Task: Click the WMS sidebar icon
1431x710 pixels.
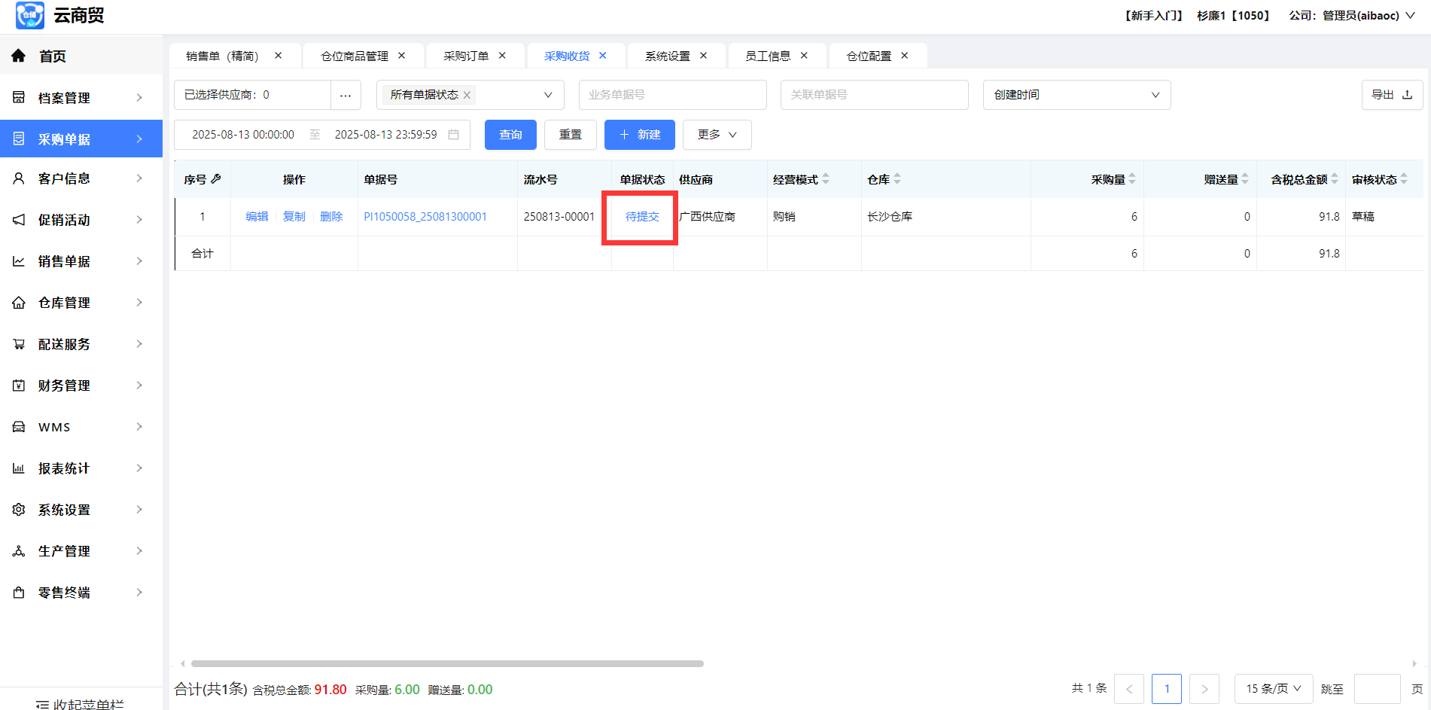Action: pyautogui.click(x=19, y=427)
